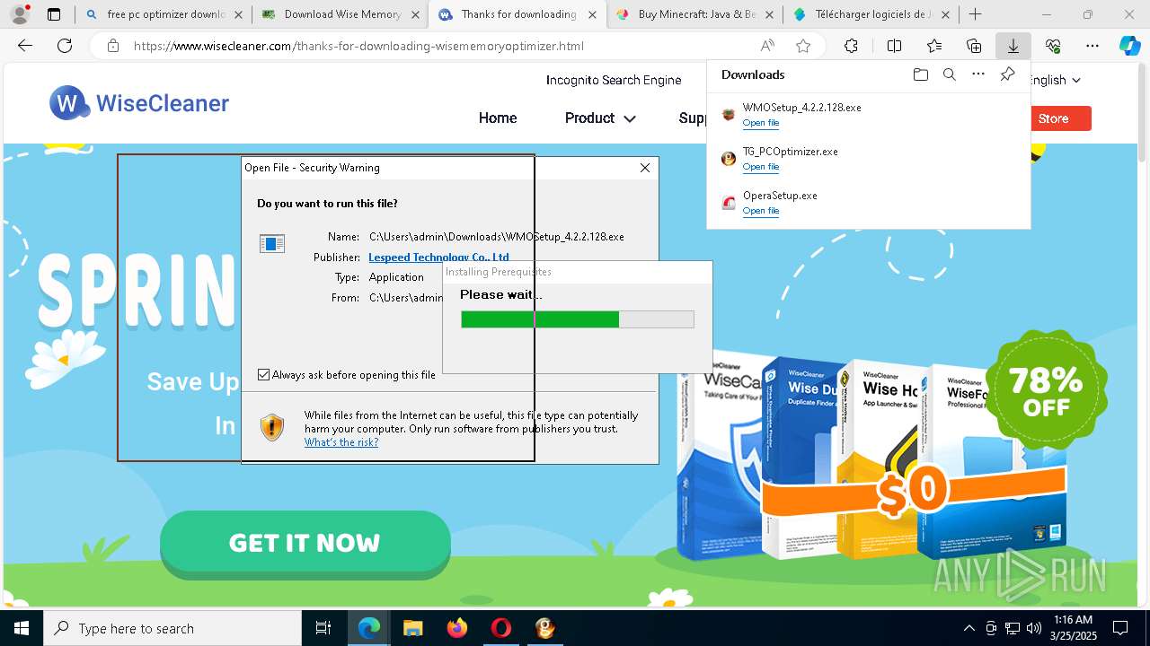Viewport: 1150px width, 646px height.
Task: Open the notification center icon
Action: pos(1120,628)
